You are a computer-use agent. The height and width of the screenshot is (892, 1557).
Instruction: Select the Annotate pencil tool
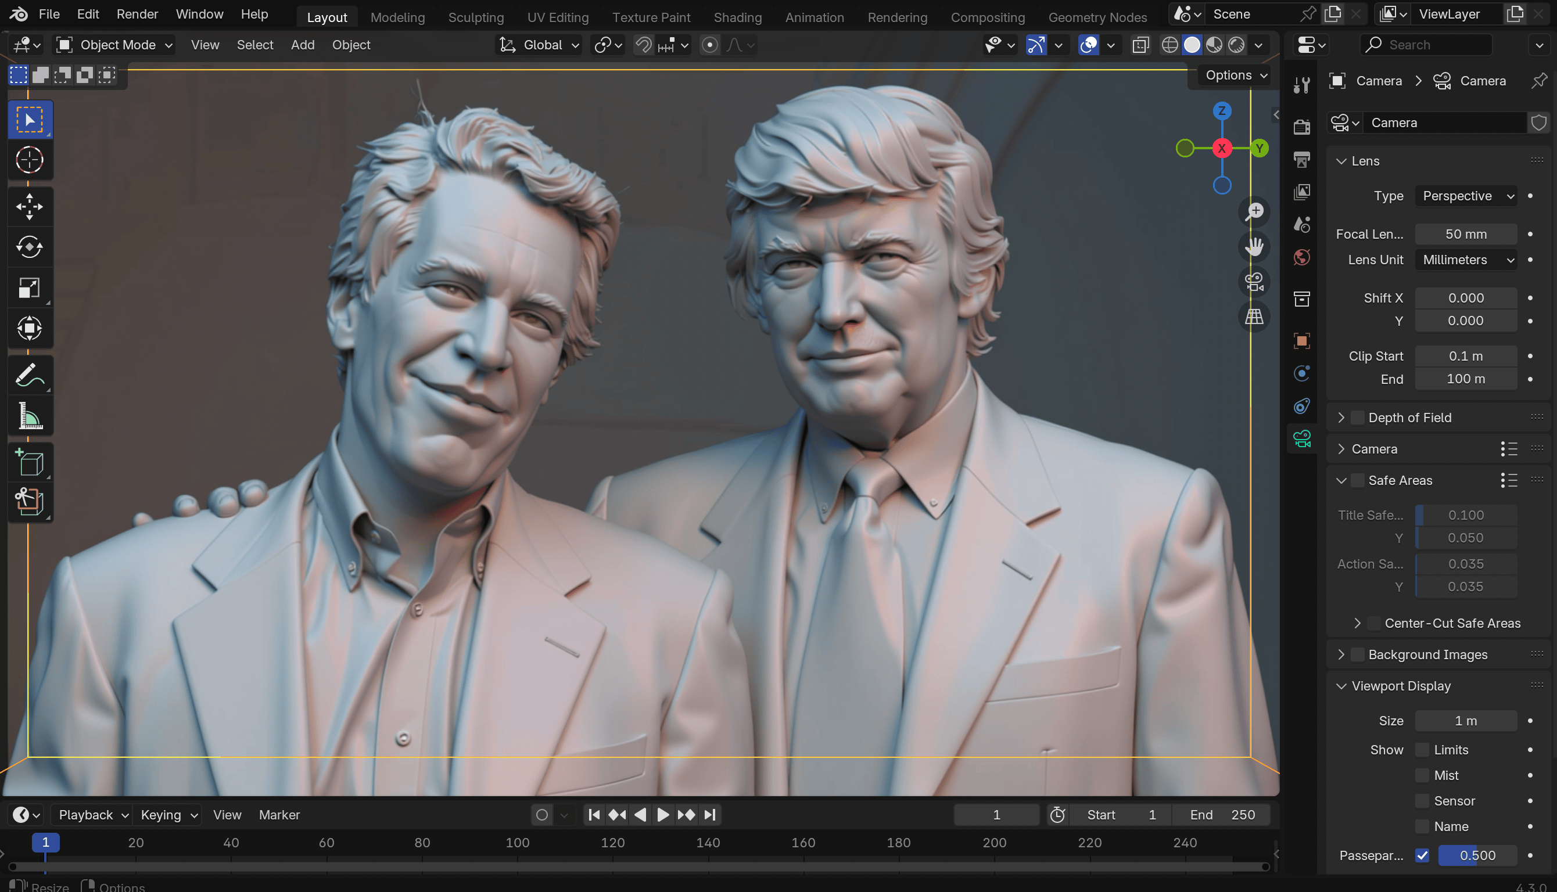coord(30,375)
